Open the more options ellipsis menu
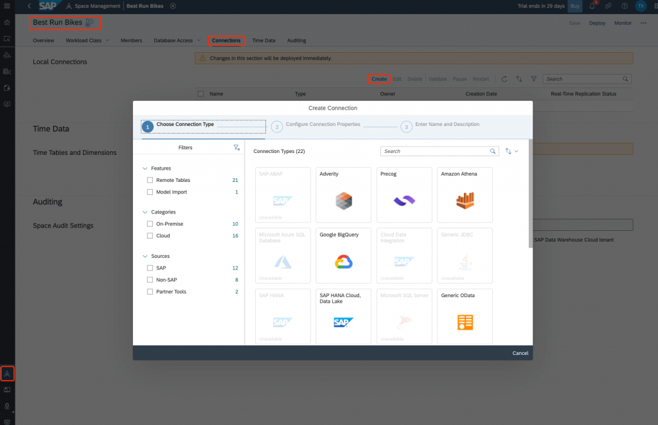The width and height of the screenshot is (658, 425). click(643, 23)
